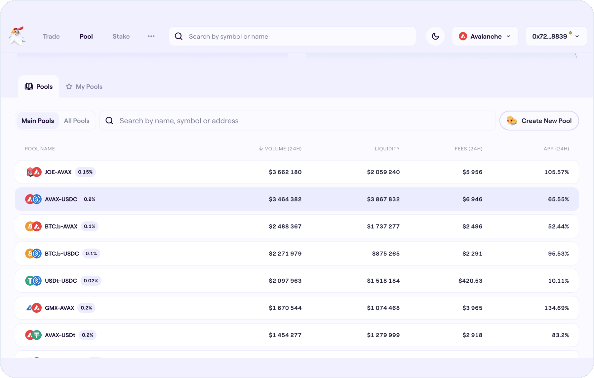Screen dimensions: 594x378
Task: Go to the Pool page
Action: (86, 36)
